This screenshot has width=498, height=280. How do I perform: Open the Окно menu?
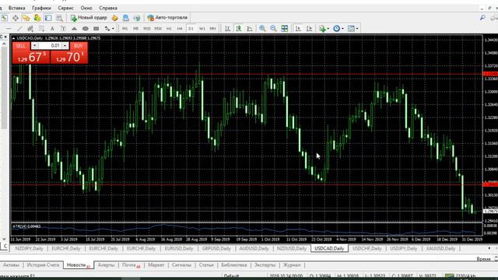[86, 8]
